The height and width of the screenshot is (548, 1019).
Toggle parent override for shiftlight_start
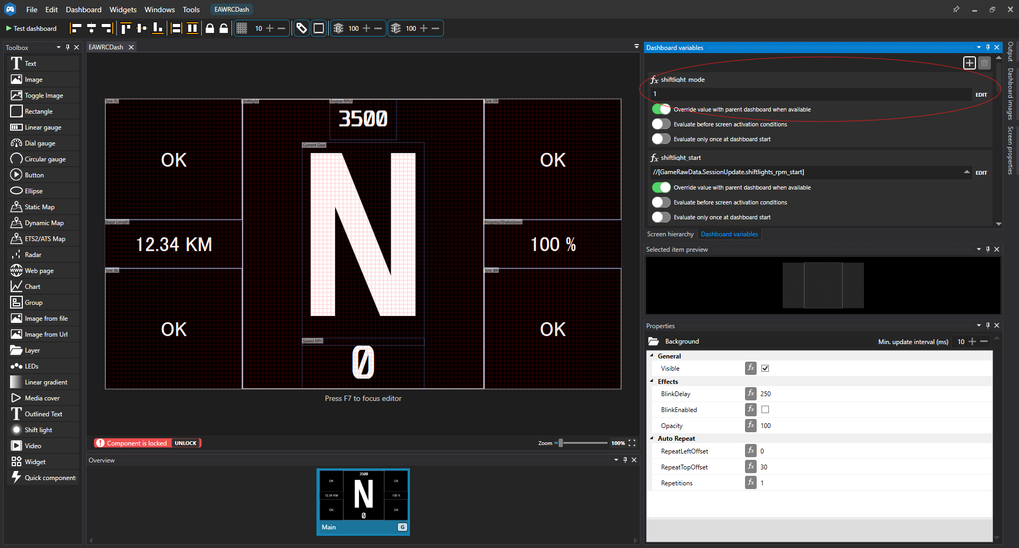pyautogui.click(x=661, y=187)
